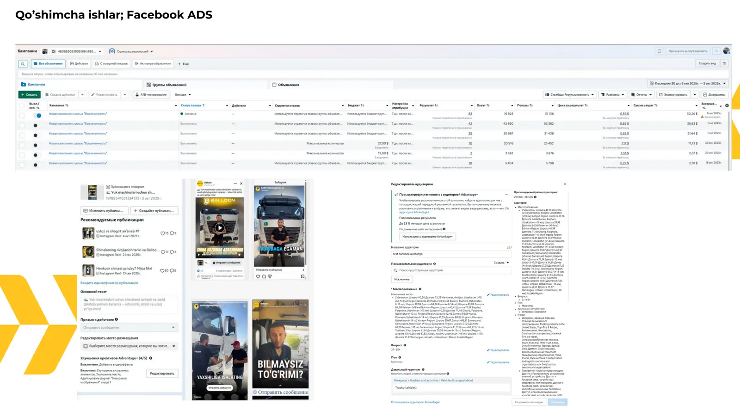This screenshot has width=740, height=416.
Task: Click the heart icon on ustoz va shogirt post
Action: (162, 233)
